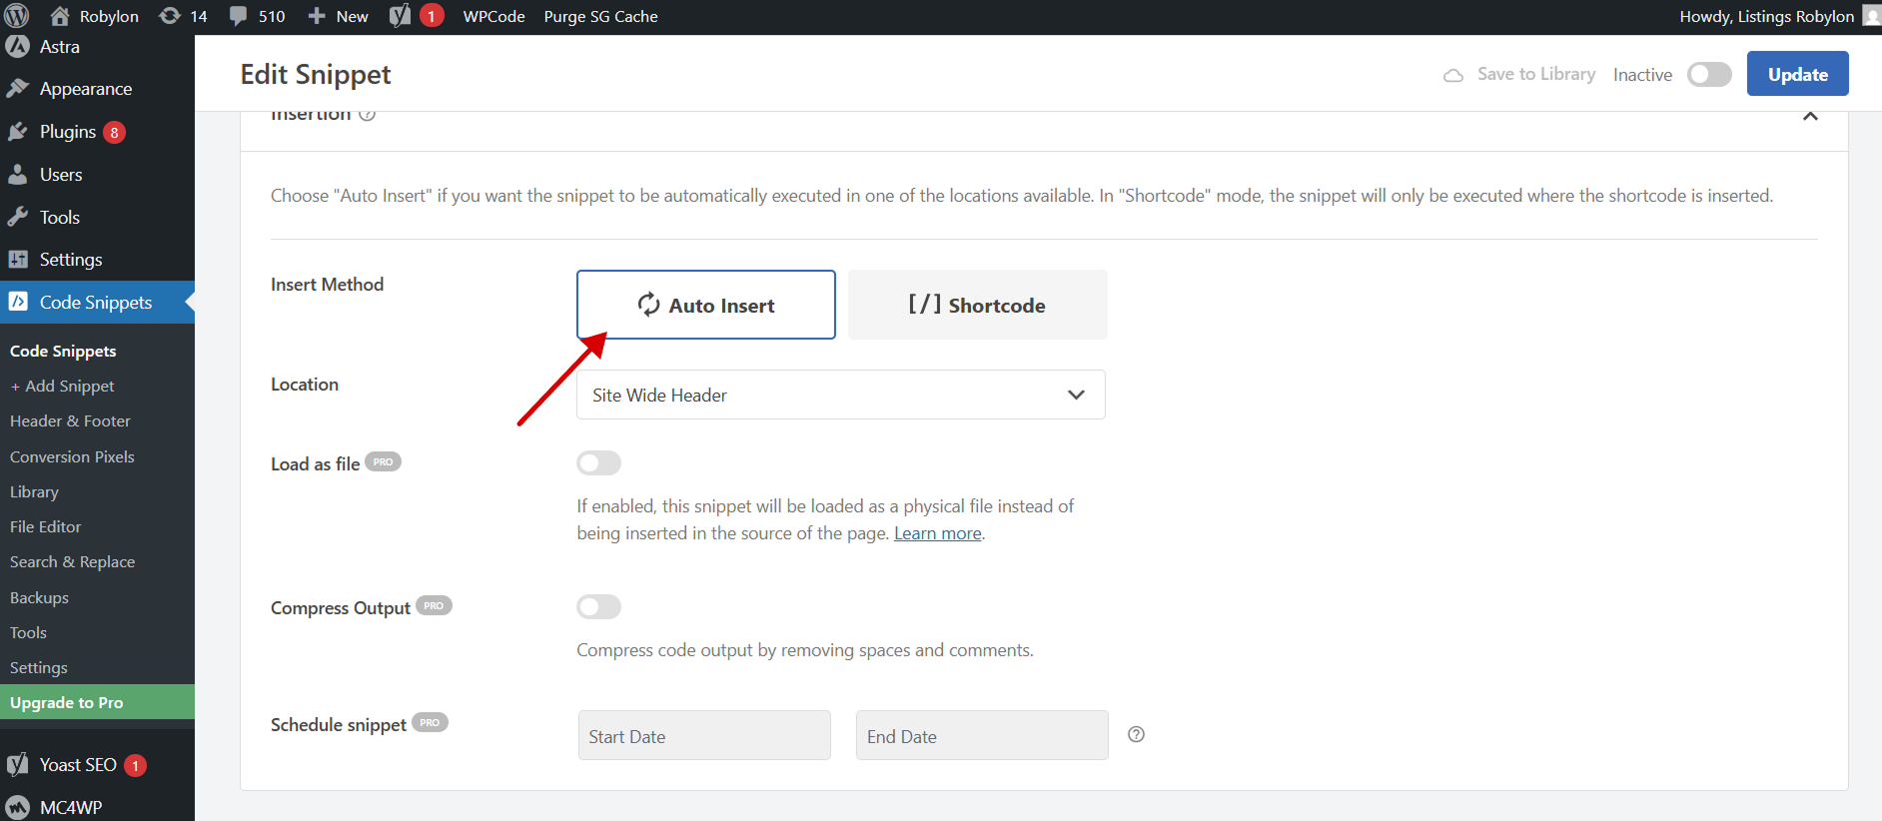Enable the Compress Output toggle
1882x821 pixels.
(x=598, y=606)
